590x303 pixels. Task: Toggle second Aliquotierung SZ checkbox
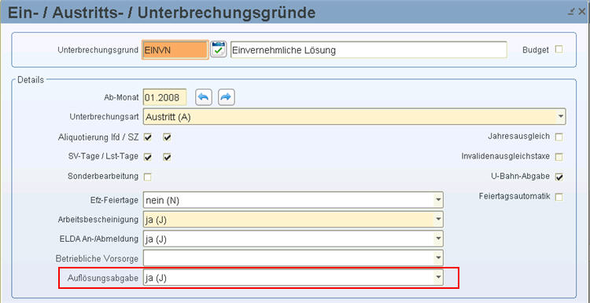(x=167, y=137)
